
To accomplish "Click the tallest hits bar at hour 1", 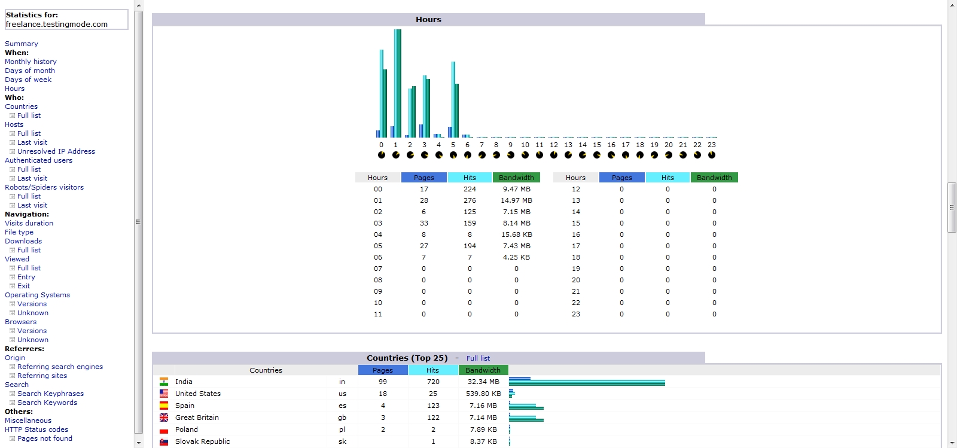I will (x=397, y=83).
